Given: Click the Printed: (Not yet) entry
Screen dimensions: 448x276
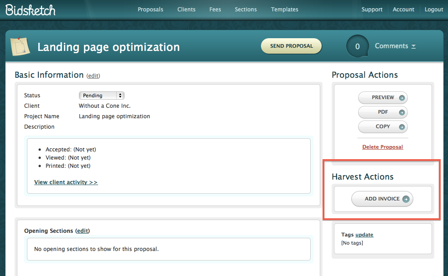Looking at the screenshot, I should coord(68,166).
